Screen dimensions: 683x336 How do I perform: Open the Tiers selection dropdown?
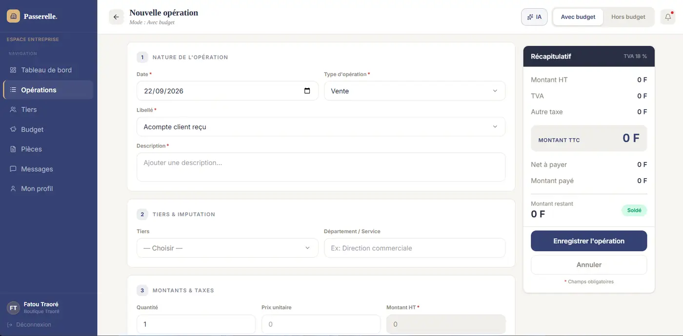tap(227, 248)
